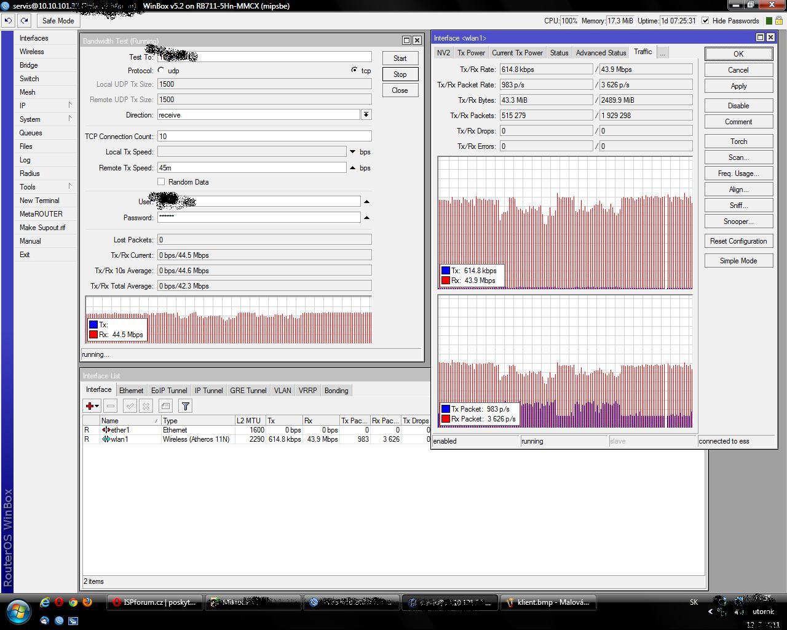Sort by the Name column header
The width and height of the screenshot is (787, 630).
(130, 421)
